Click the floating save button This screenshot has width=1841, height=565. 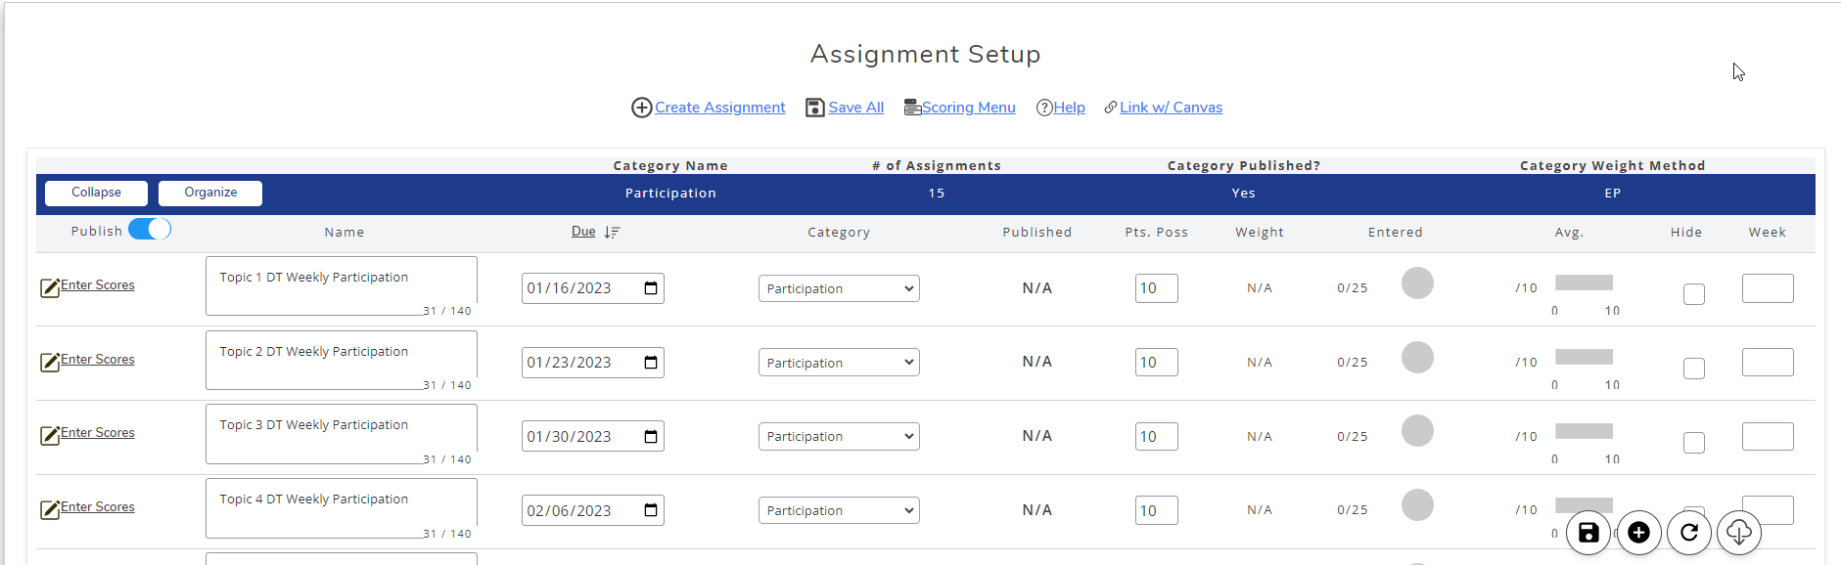(x=1588, y=533)
